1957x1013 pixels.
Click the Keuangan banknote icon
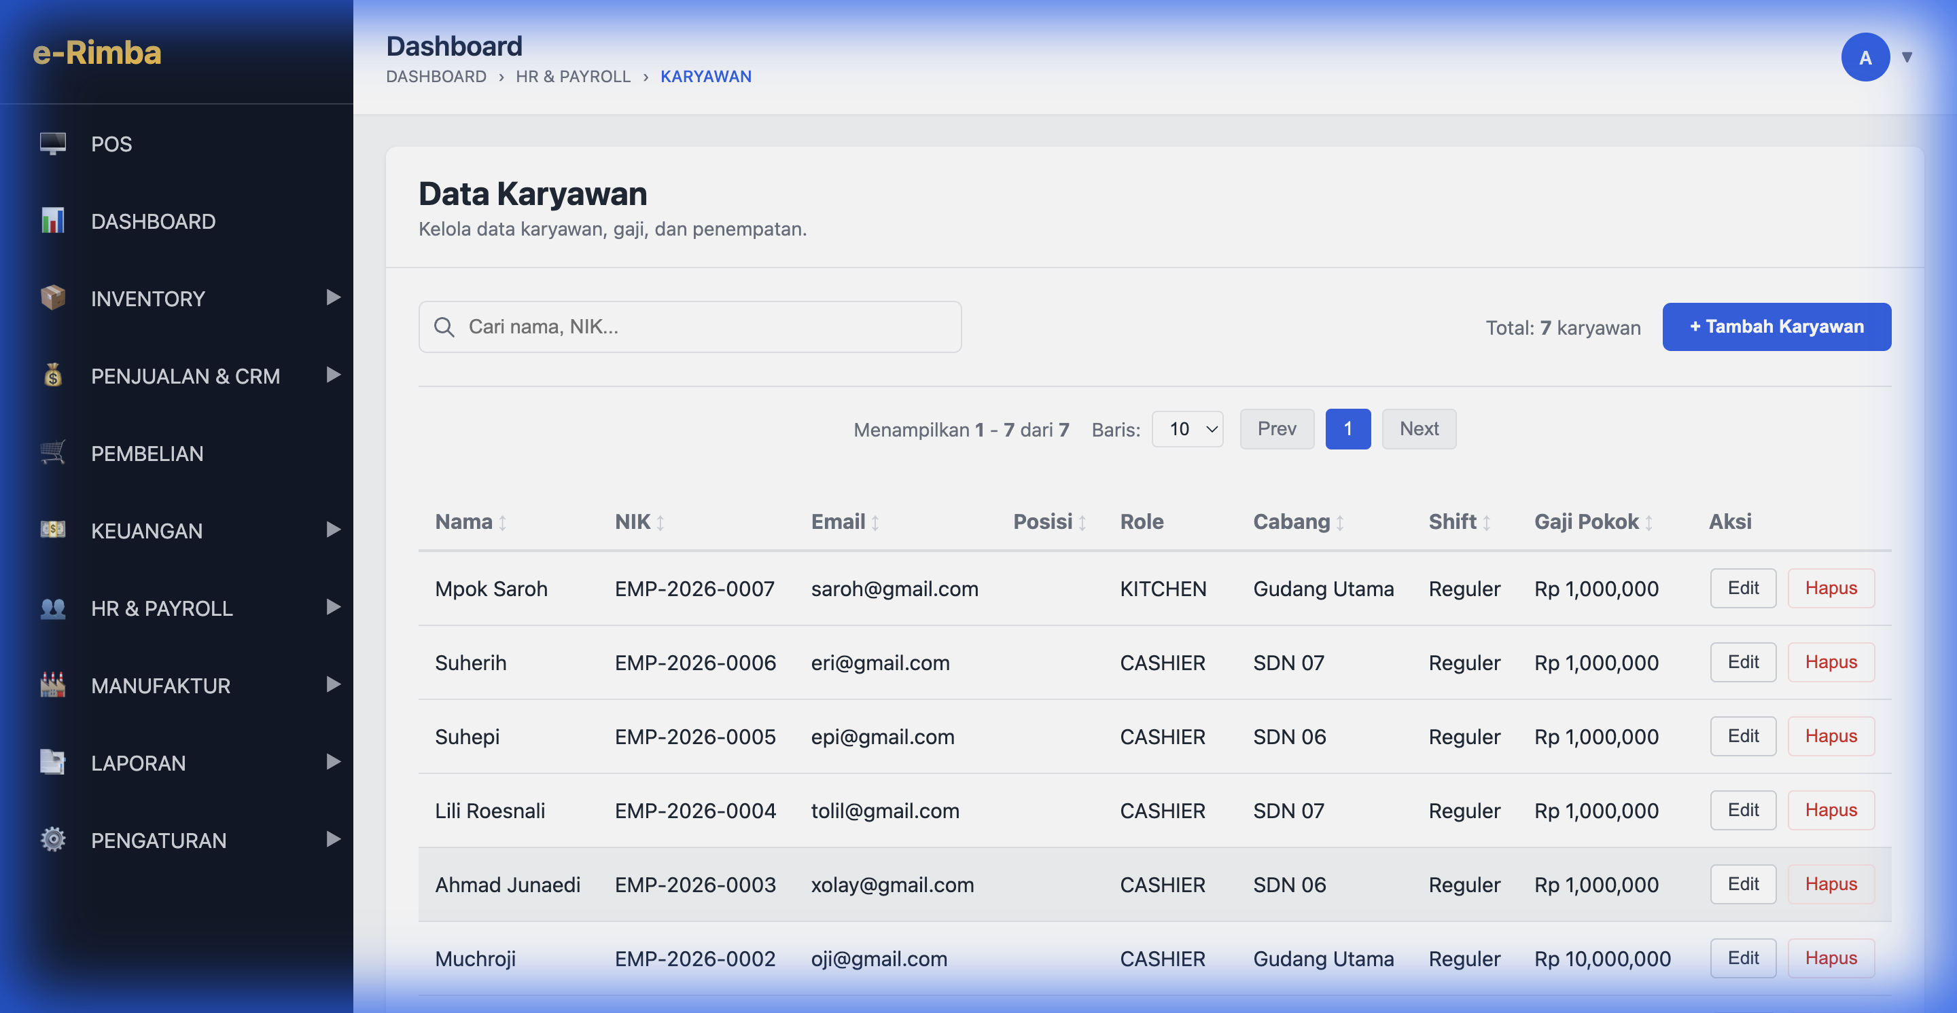click(52, 530)
